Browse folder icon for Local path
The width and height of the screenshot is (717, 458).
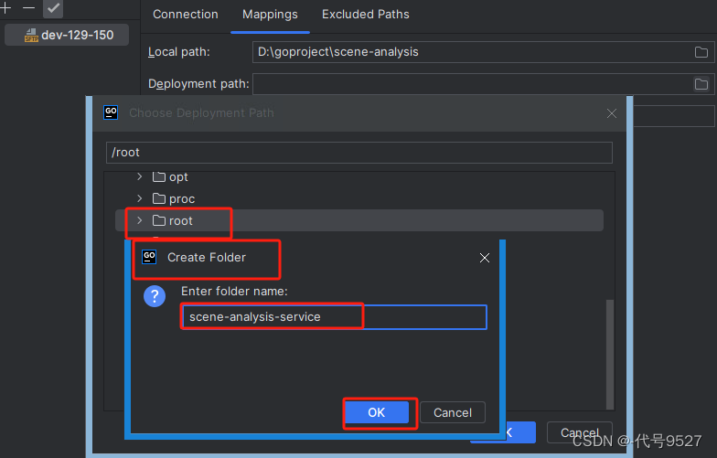[x=701, y=52]
